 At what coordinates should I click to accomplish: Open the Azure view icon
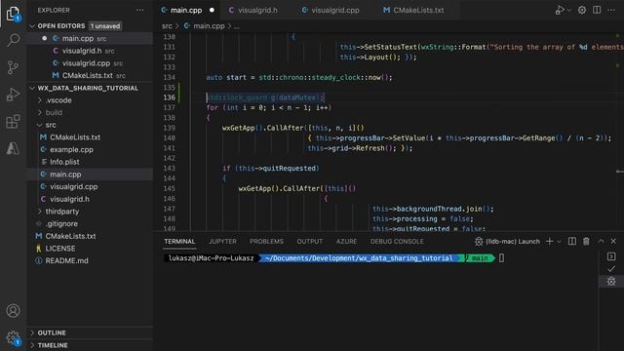[x=13, y=148]
